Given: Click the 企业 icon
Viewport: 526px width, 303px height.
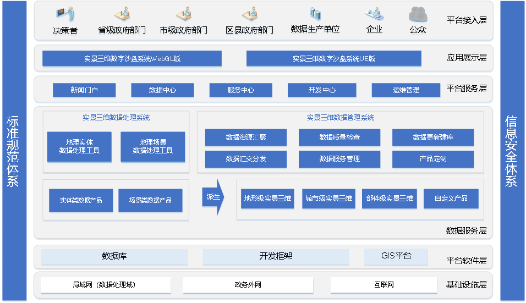Looking at the screenshot, I should click(374, 14).
